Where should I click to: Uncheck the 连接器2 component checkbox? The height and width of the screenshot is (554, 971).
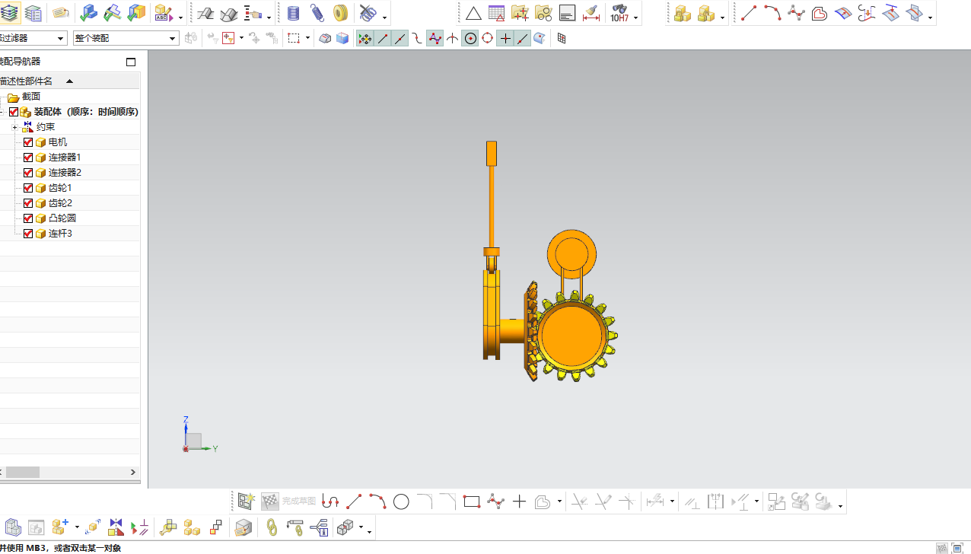pos(28,173)
